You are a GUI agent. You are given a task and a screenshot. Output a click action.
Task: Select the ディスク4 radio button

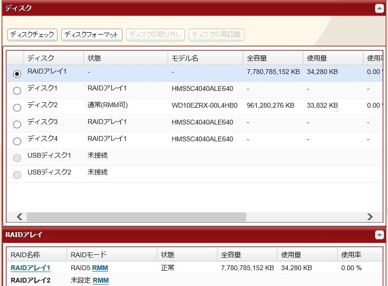17,141
